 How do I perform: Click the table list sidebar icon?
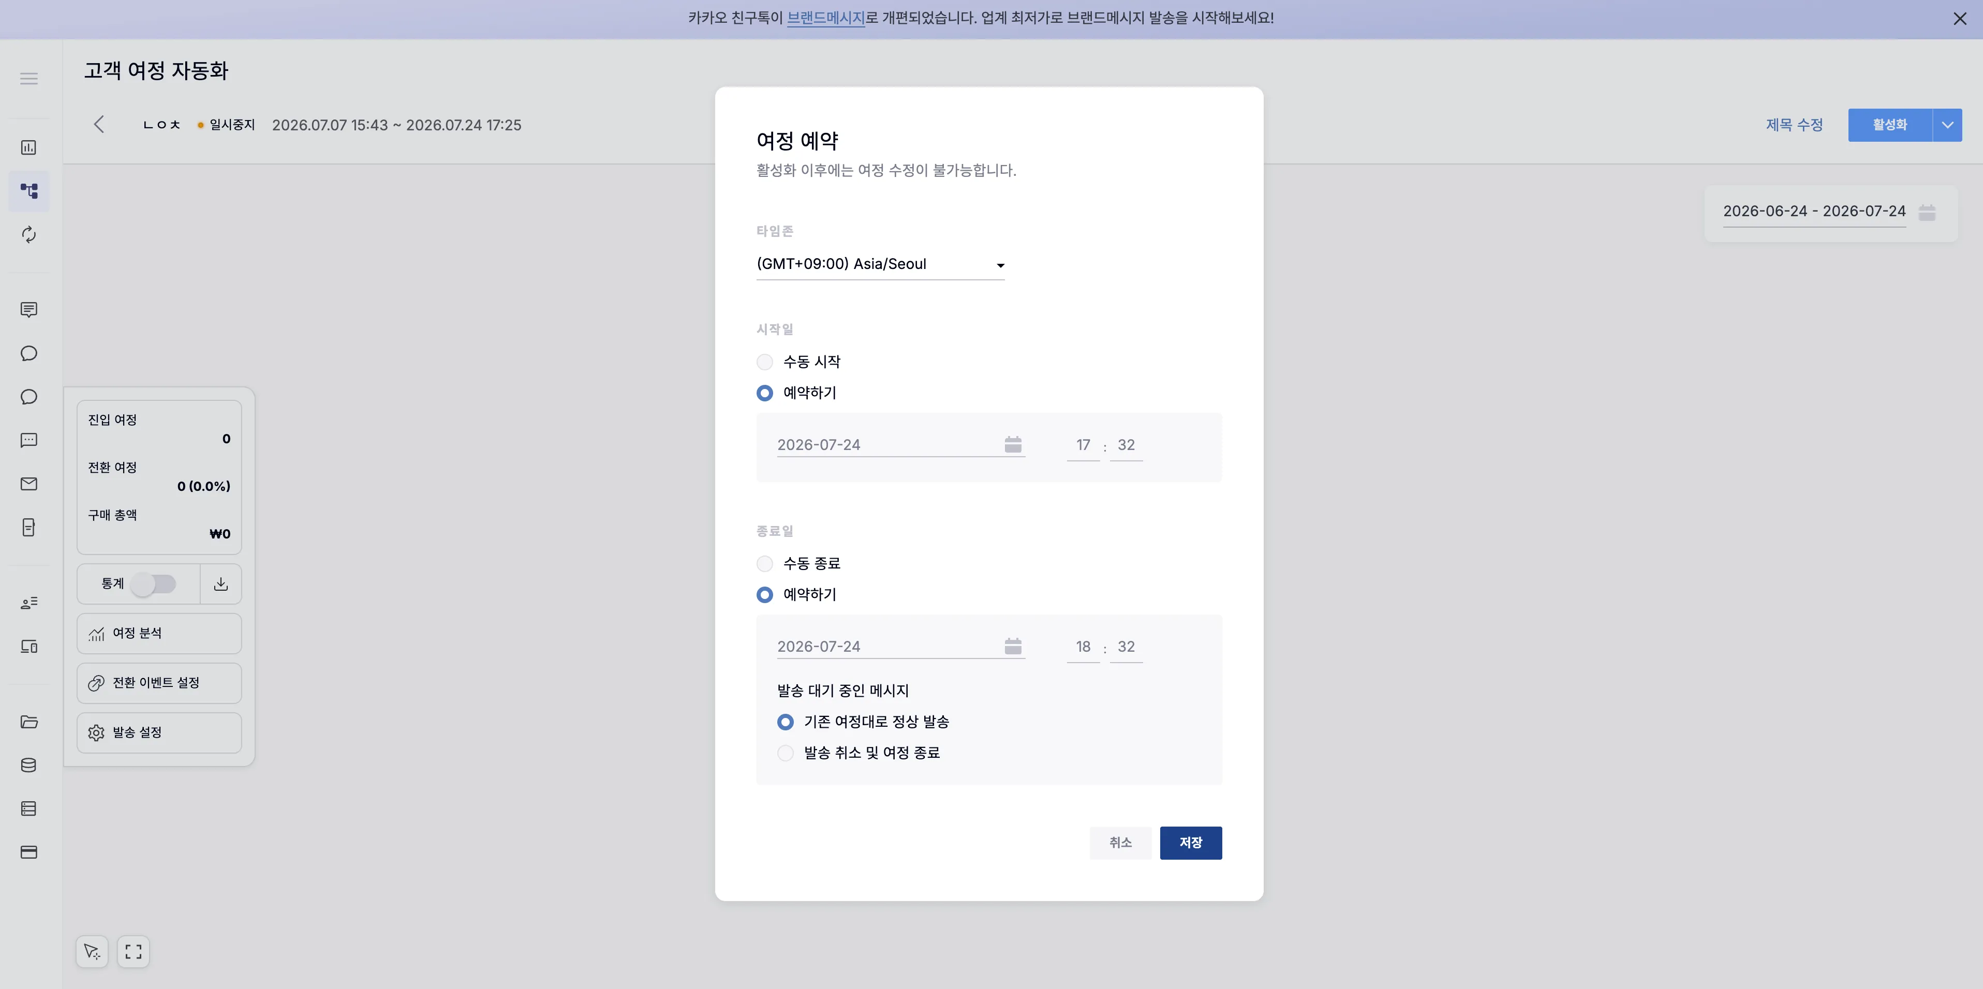point(28,808)
